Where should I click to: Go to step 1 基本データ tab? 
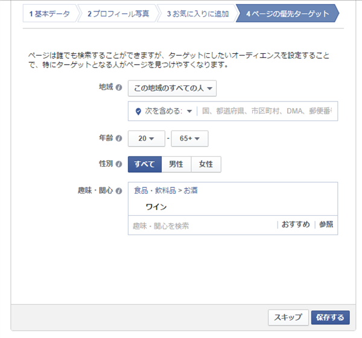pos(49,14)
